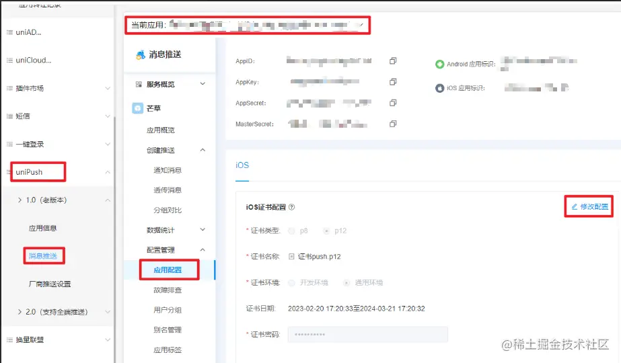Click the certificate file icon beside 证书push.p12
This screenshot has height=363, width=621.
point(291,257)
